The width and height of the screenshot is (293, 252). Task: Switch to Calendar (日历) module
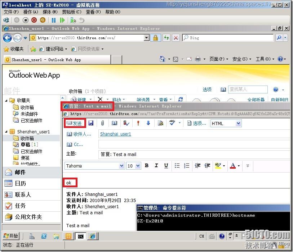(x=32, y=183)
